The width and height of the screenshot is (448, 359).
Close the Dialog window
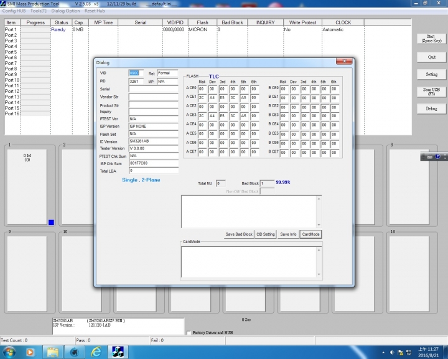[344, 61]
